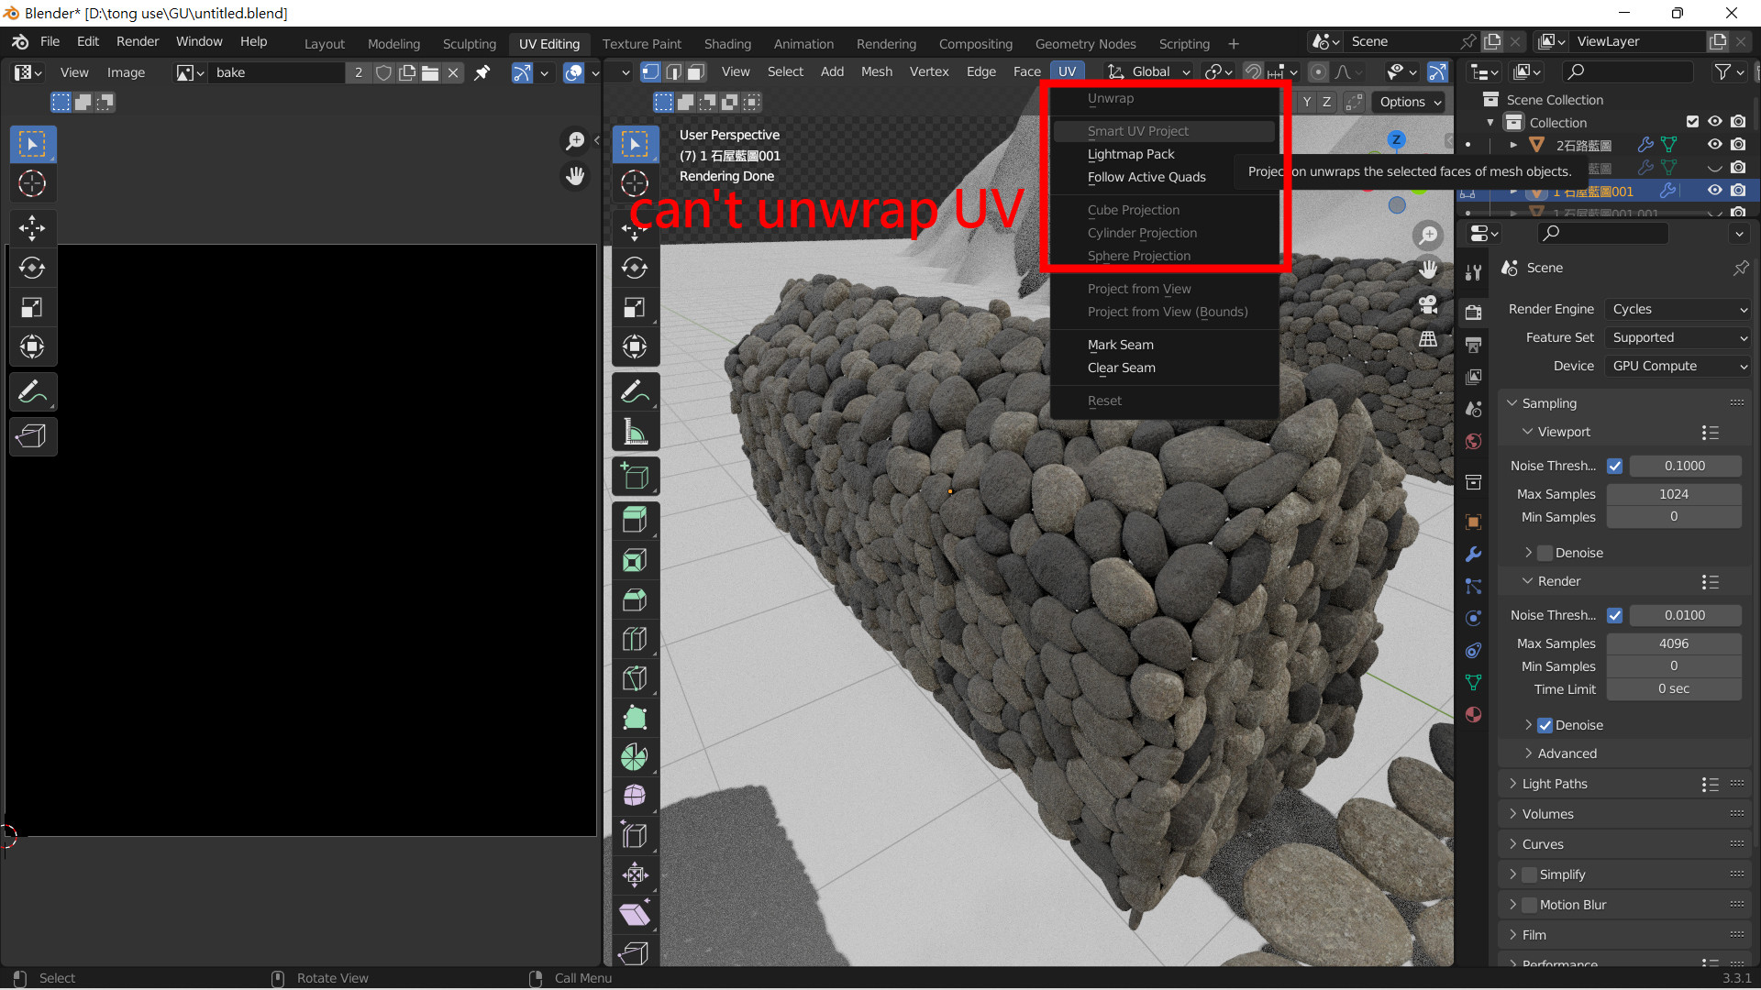
Task: Click the Z axis mirror button
Action: (1326, 102)
